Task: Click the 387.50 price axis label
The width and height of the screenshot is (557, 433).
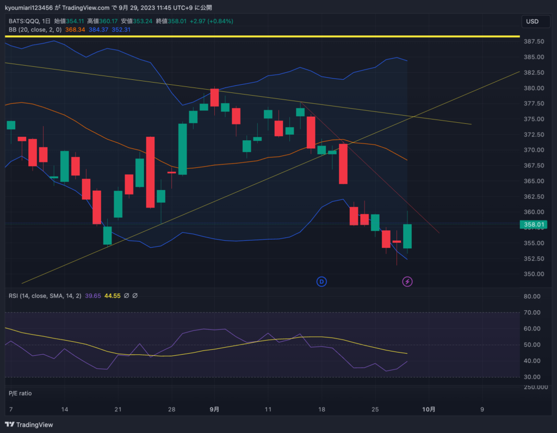Action: coord(534,41)
